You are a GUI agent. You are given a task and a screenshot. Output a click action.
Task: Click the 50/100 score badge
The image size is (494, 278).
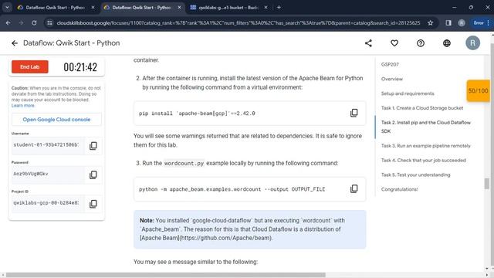click(x=478, y=91)
